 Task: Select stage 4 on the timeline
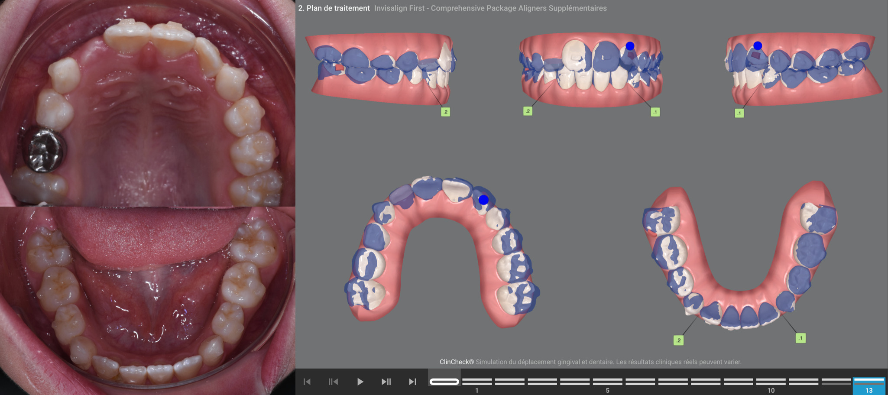pos(575,382)
